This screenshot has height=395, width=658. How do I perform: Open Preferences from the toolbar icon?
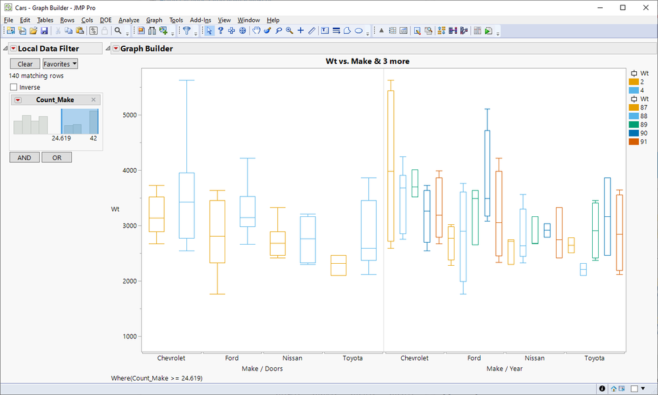[x=93, y=31]
